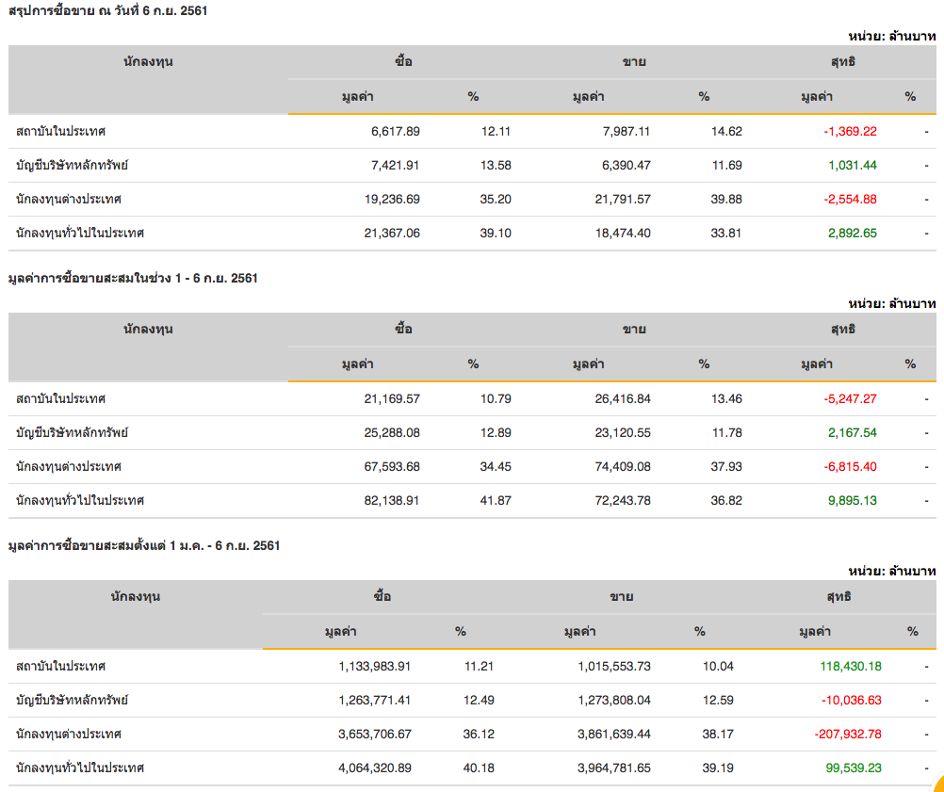Click the green net value 9,895.13
The height and width of the screenshot is (792, 944).
(x=852, y=501)
